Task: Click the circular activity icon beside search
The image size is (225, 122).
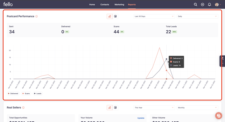Action: 203,5
